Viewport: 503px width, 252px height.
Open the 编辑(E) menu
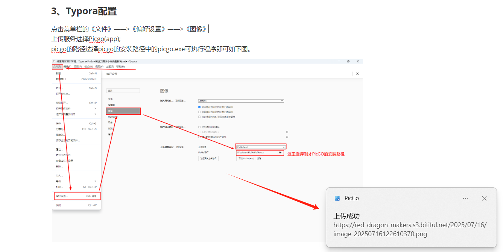(67, 67)
